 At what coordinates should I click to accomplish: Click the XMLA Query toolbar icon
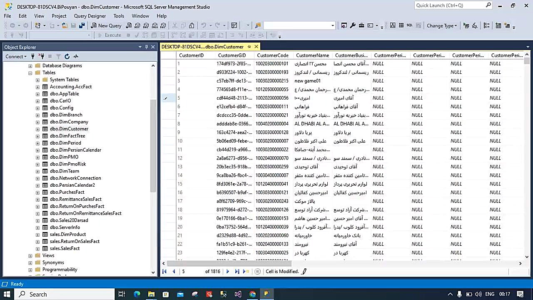[x=155, y=25]
